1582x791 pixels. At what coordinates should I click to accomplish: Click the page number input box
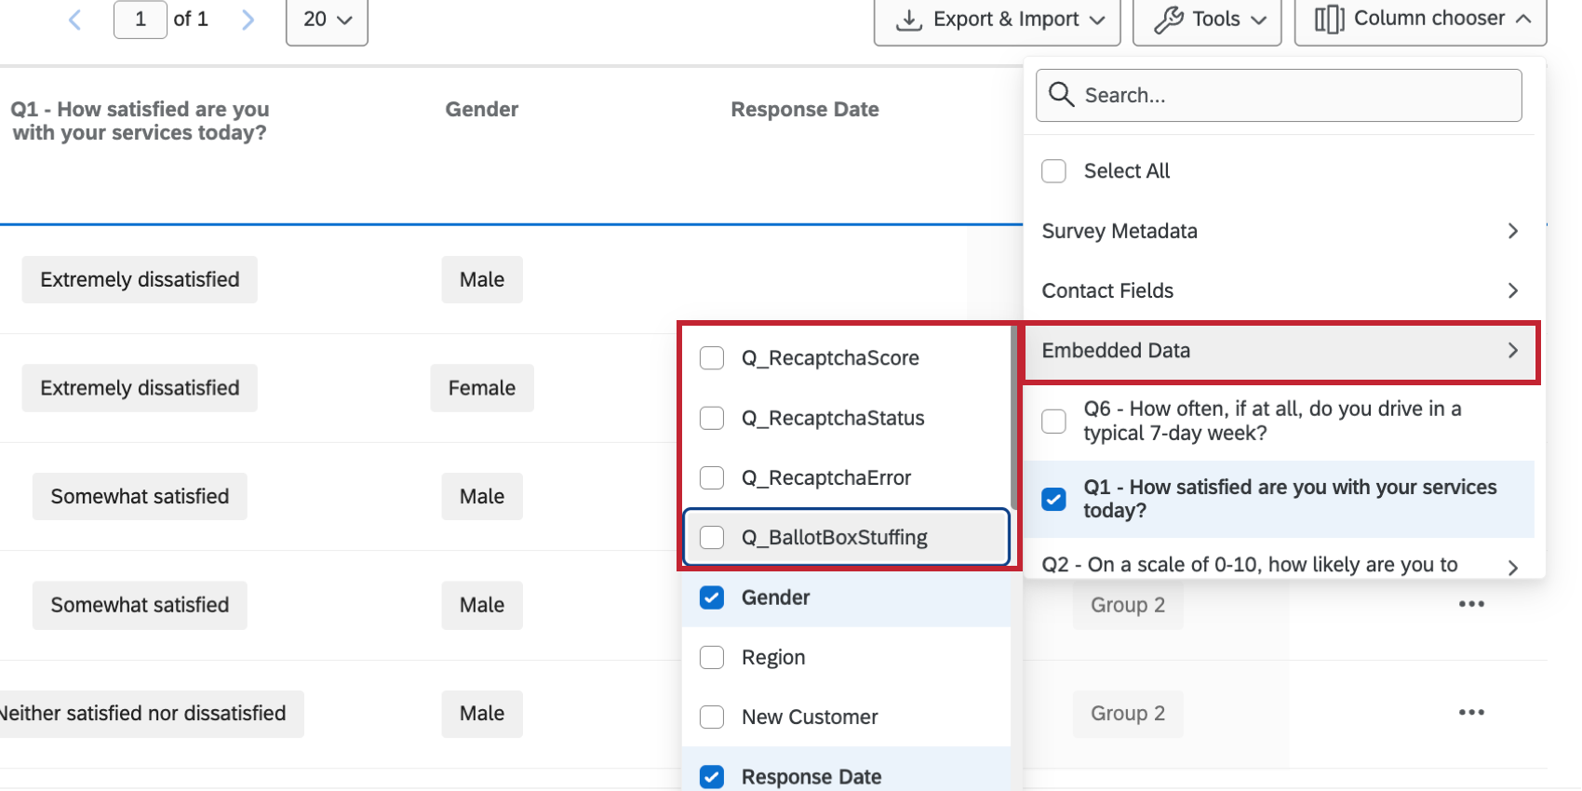click(x=141, y=20)
